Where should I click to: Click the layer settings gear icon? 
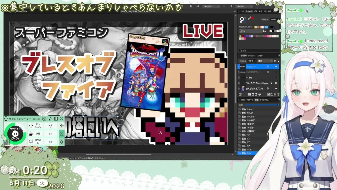[275, 61]
